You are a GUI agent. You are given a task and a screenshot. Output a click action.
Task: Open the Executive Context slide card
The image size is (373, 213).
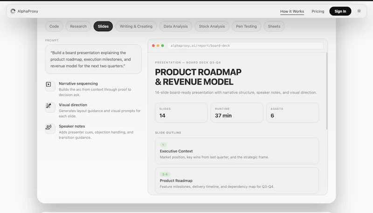coord(237,151)
